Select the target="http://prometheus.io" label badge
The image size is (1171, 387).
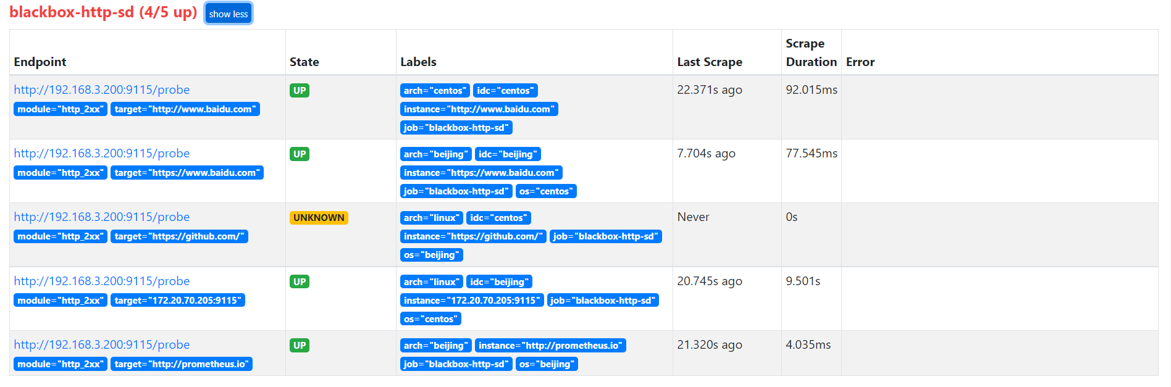coord(182,364)
